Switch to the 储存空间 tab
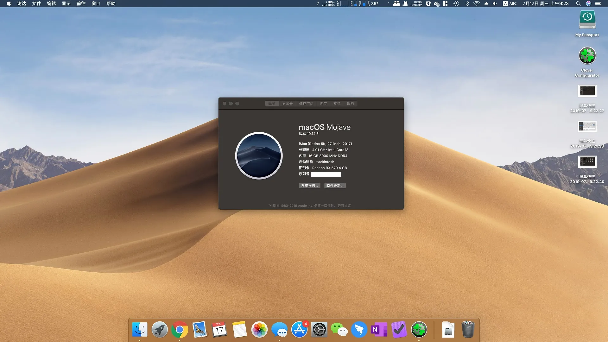 pos(306,104)
